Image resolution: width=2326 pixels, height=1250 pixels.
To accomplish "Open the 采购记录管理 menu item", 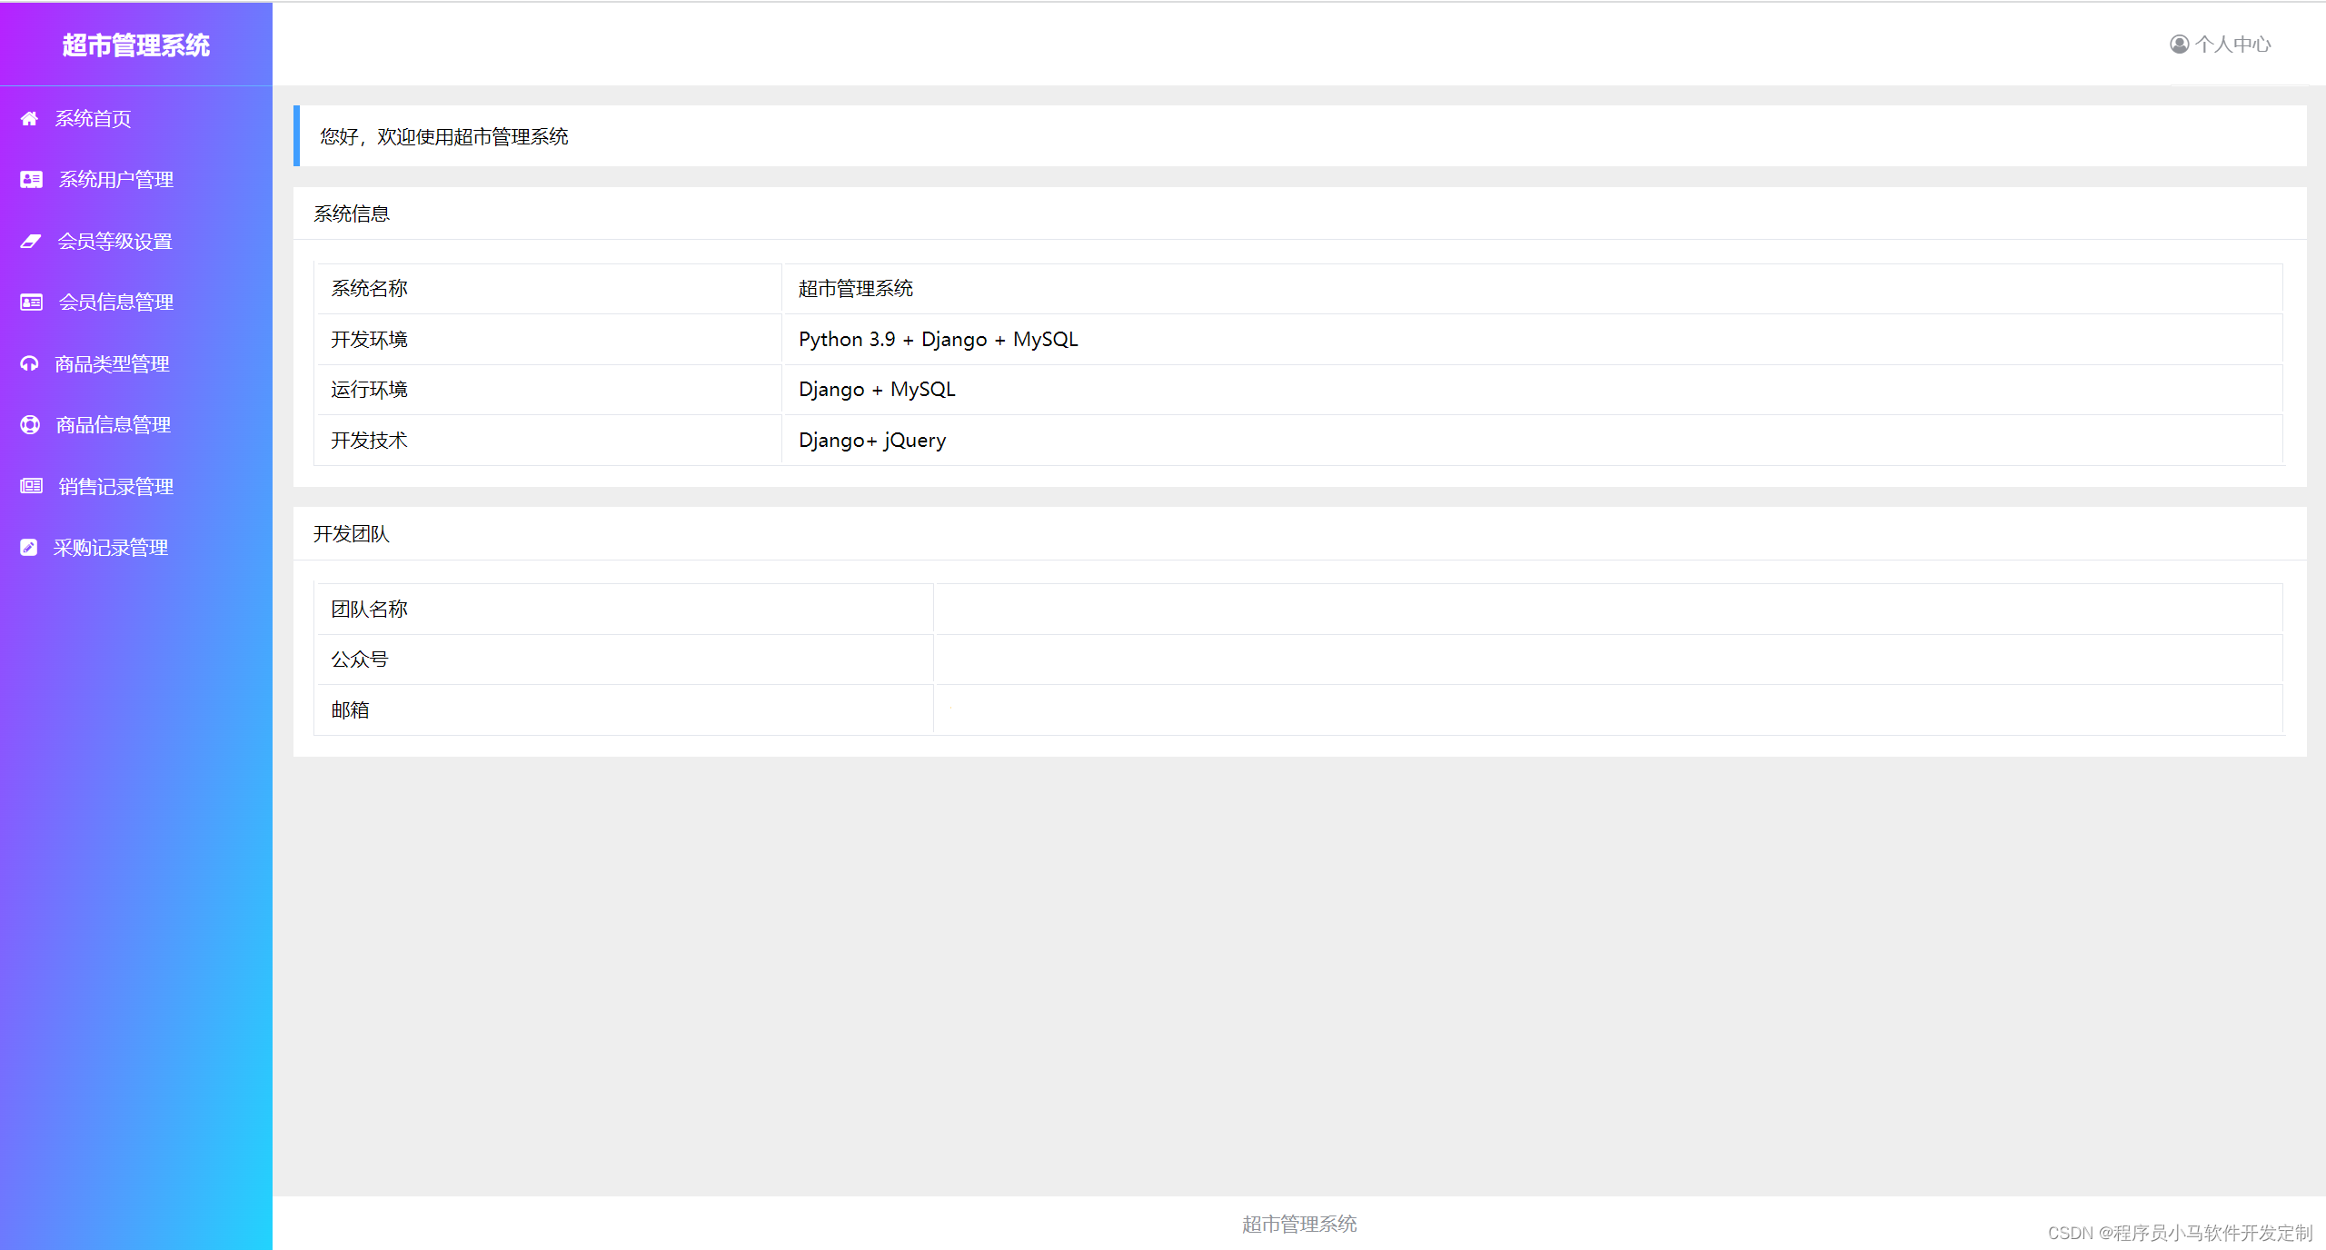I will 111,548.
